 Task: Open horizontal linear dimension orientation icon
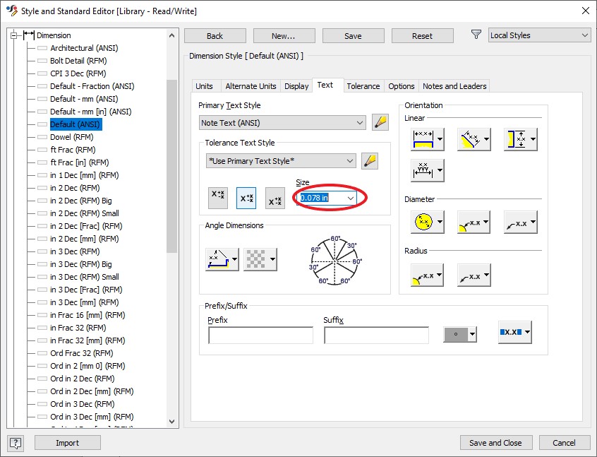pyautogui.click(x=427, y=139)
